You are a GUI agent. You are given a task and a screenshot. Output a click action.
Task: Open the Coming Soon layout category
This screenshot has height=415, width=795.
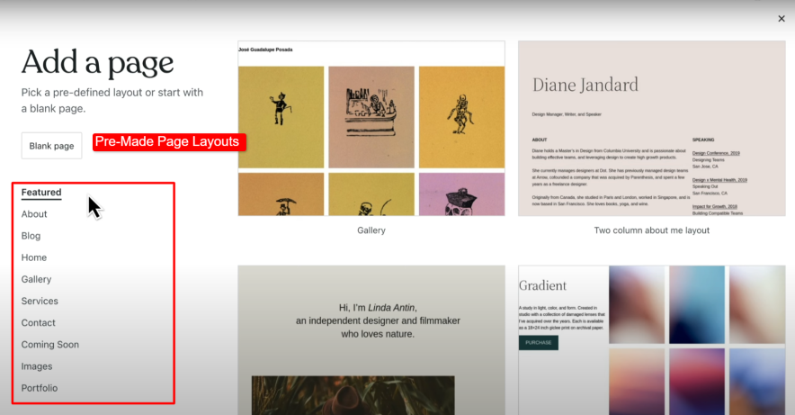(x=50, y=345)
